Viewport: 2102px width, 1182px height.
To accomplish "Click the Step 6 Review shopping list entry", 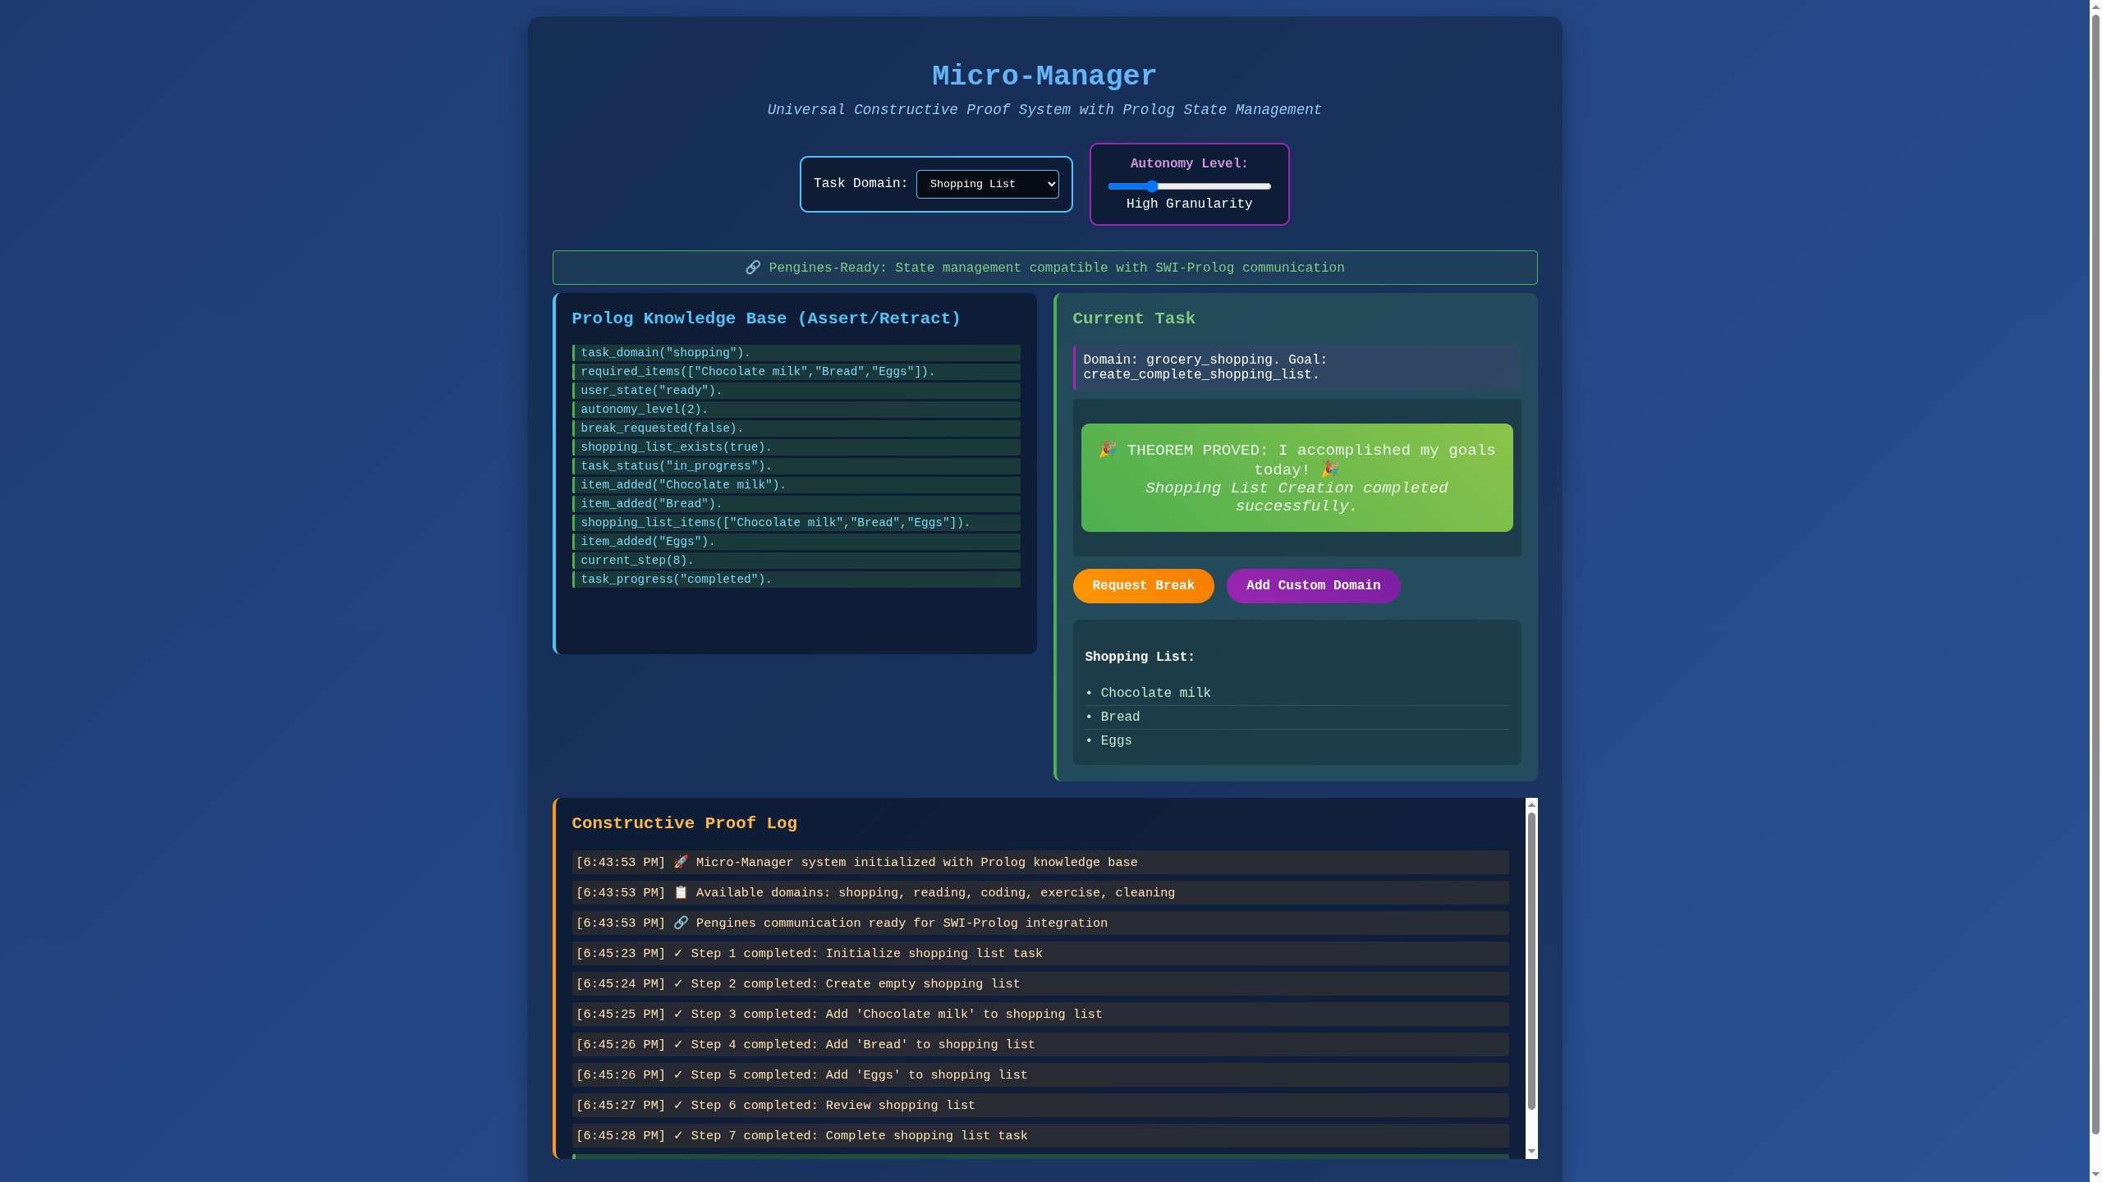I will (x=1040, y=1105).
